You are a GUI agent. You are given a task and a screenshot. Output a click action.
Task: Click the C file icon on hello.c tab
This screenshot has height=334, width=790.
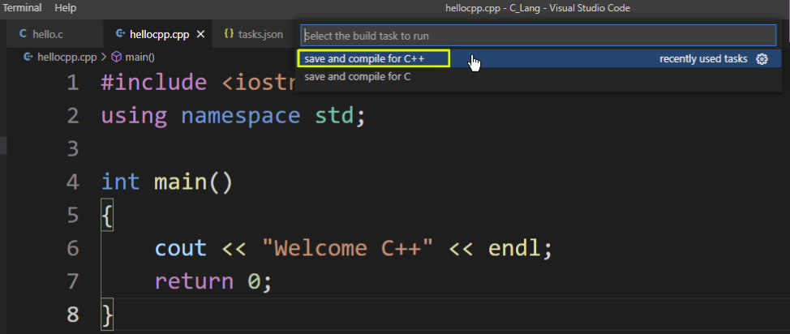(23, 34)
